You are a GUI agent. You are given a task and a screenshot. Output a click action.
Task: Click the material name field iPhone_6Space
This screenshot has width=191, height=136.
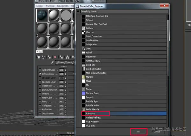65,62
